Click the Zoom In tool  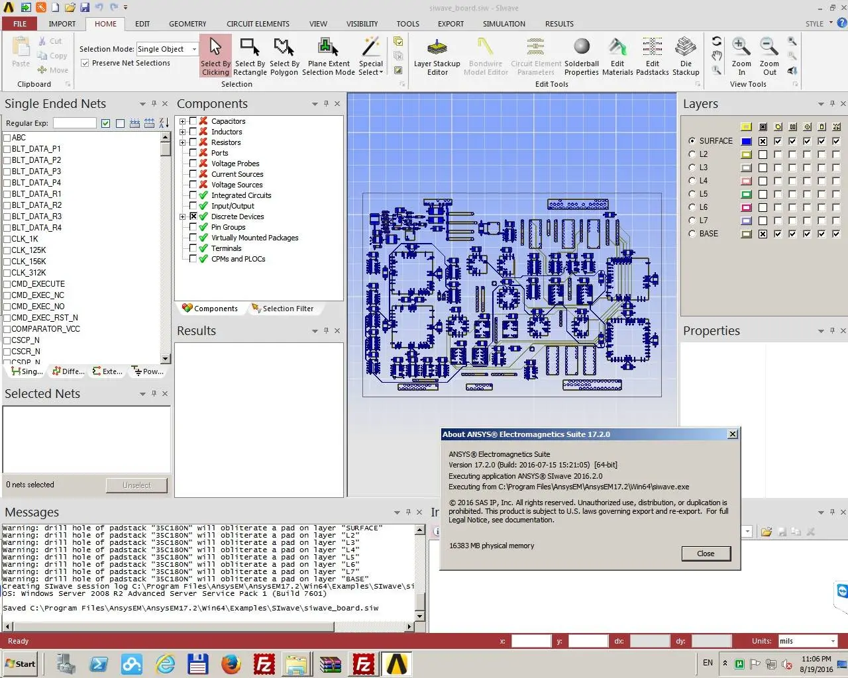tap(741, 56)
